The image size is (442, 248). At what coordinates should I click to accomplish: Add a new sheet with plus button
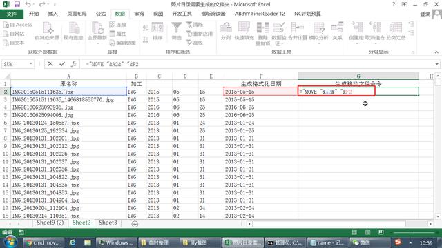[135, 224]
